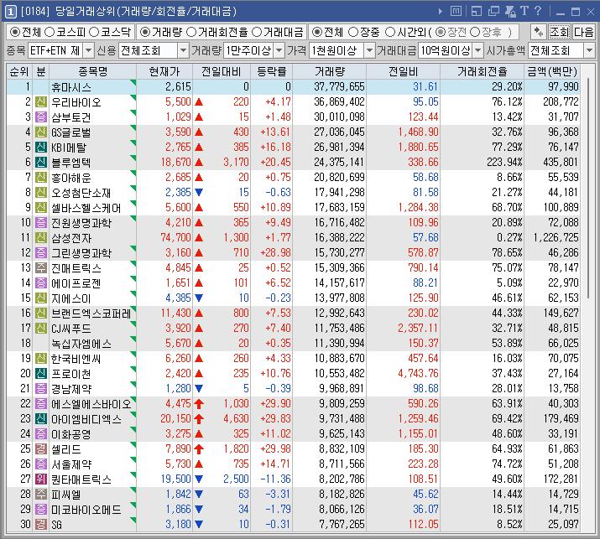Viewport: 600px width, 539px height.
Task: Click the 주 badge on the 피씨엘 row
Action: click(x=41, y=494)
